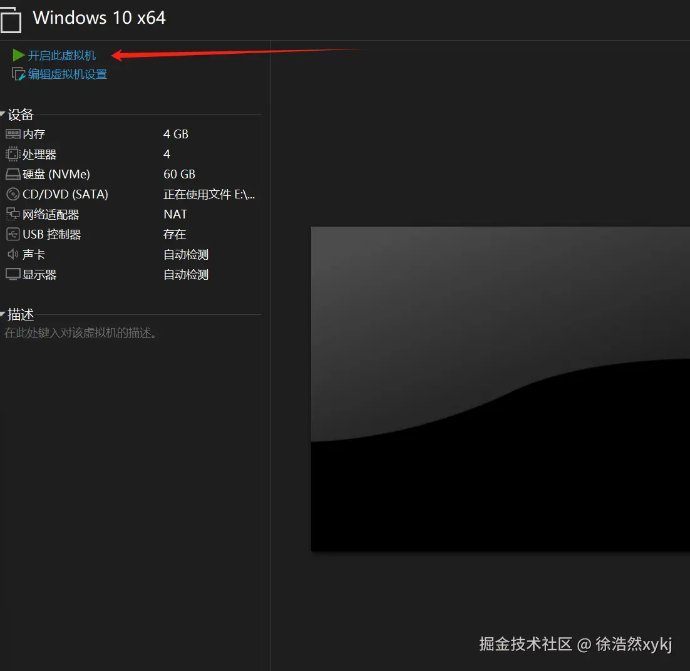Click the USB controller value 存在
Image resolution: width=690 pixels, height=671 pixels.
click(175, 234)
